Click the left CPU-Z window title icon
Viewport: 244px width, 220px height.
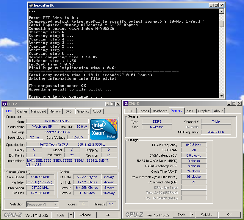(4, 104)
